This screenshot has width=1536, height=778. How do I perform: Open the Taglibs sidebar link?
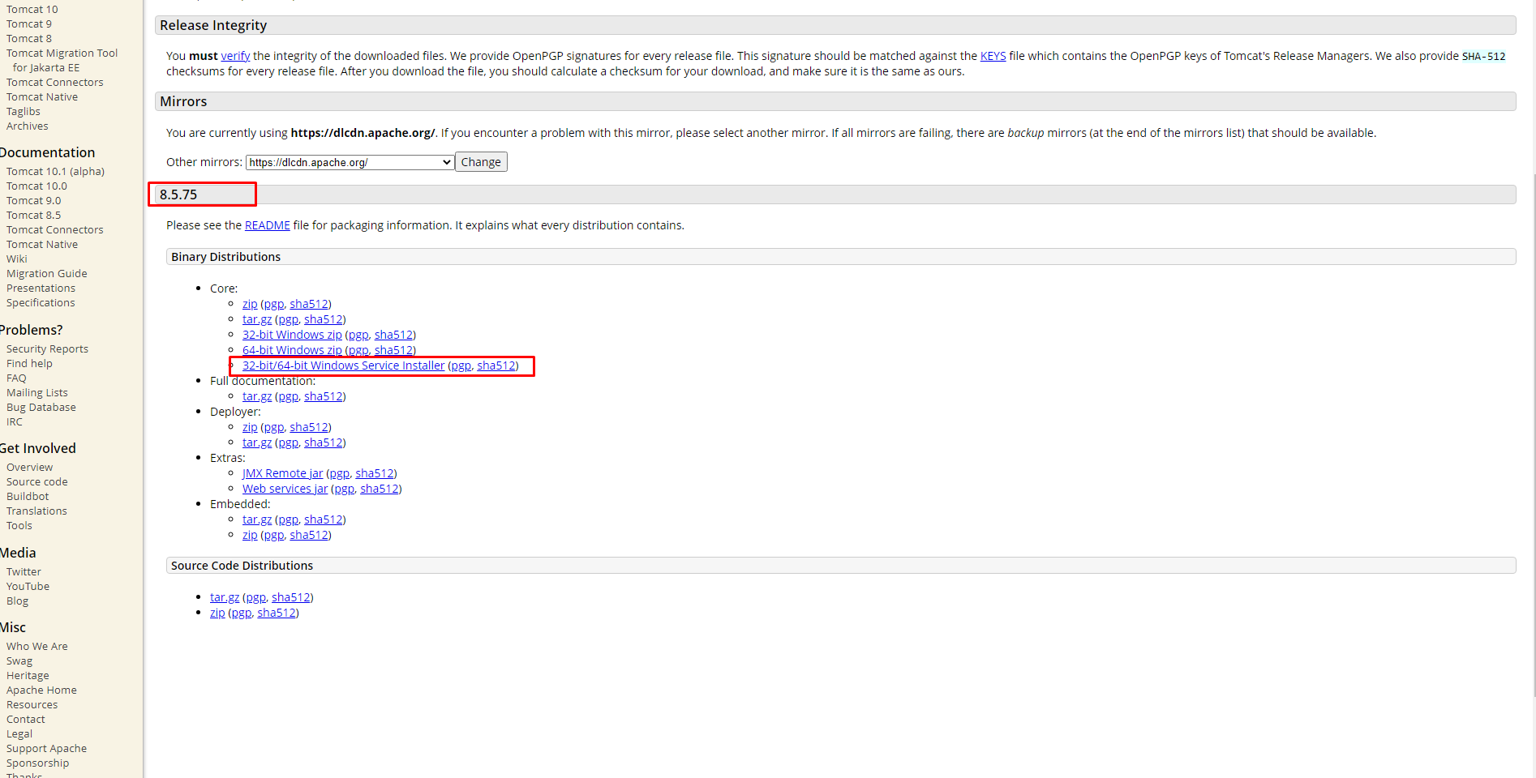coord(24,112)
